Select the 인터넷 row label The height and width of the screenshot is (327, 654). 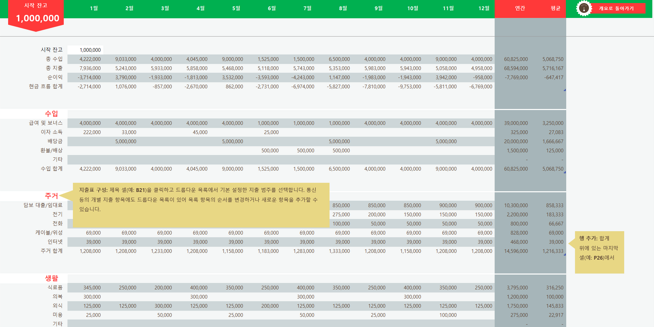coord(55,242)
